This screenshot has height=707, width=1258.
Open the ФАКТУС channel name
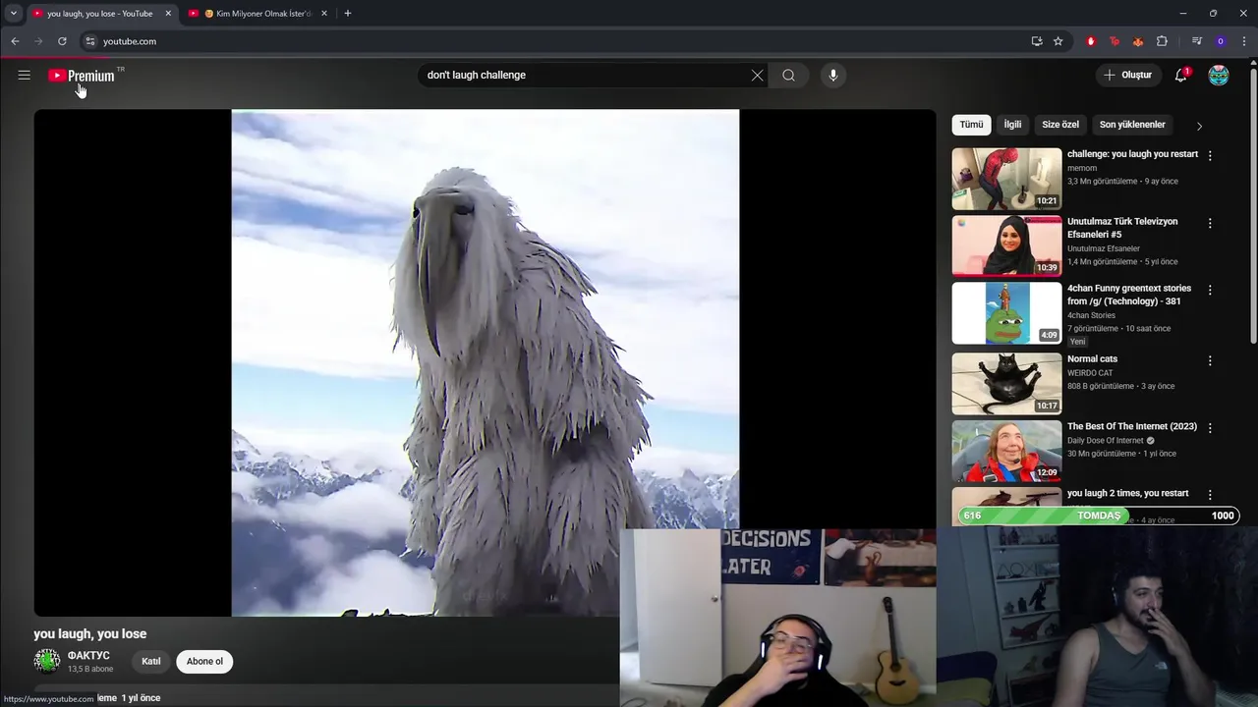[x=88, y=655]
